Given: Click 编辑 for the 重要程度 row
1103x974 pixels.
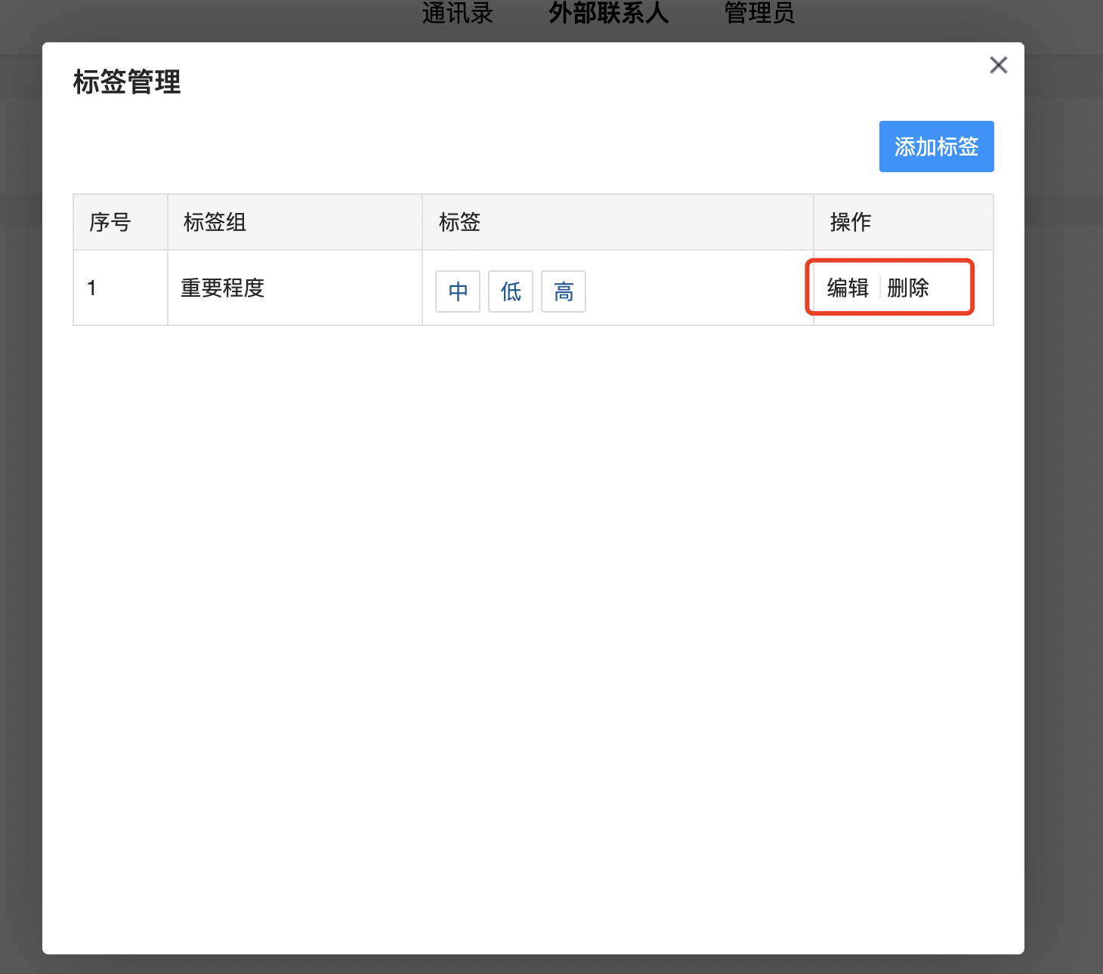Looking at the screenshot, I should pyautogui.click(x=848, y=288).
